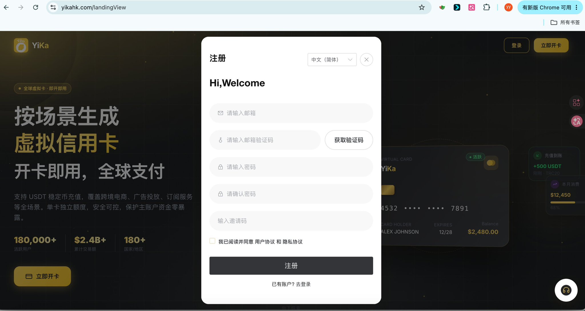Focus the 输入邀请码 invitation field
This screenshot has height=311, width=585.
point(291,221)
